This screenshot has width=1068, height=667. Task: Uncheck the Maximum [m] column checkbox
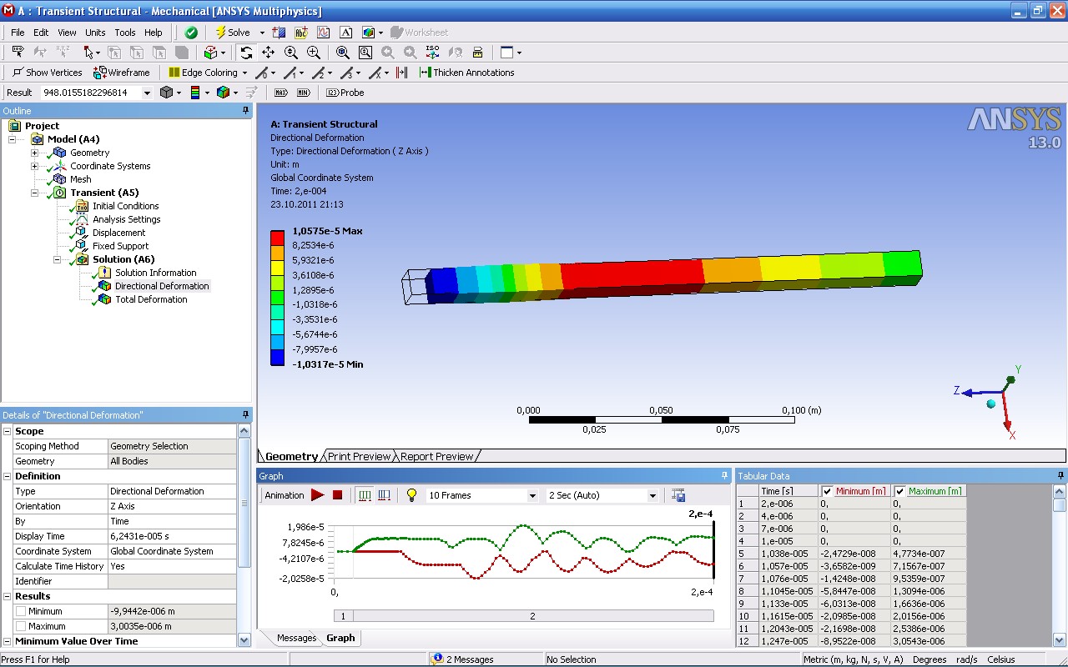[x=899, y=491]
